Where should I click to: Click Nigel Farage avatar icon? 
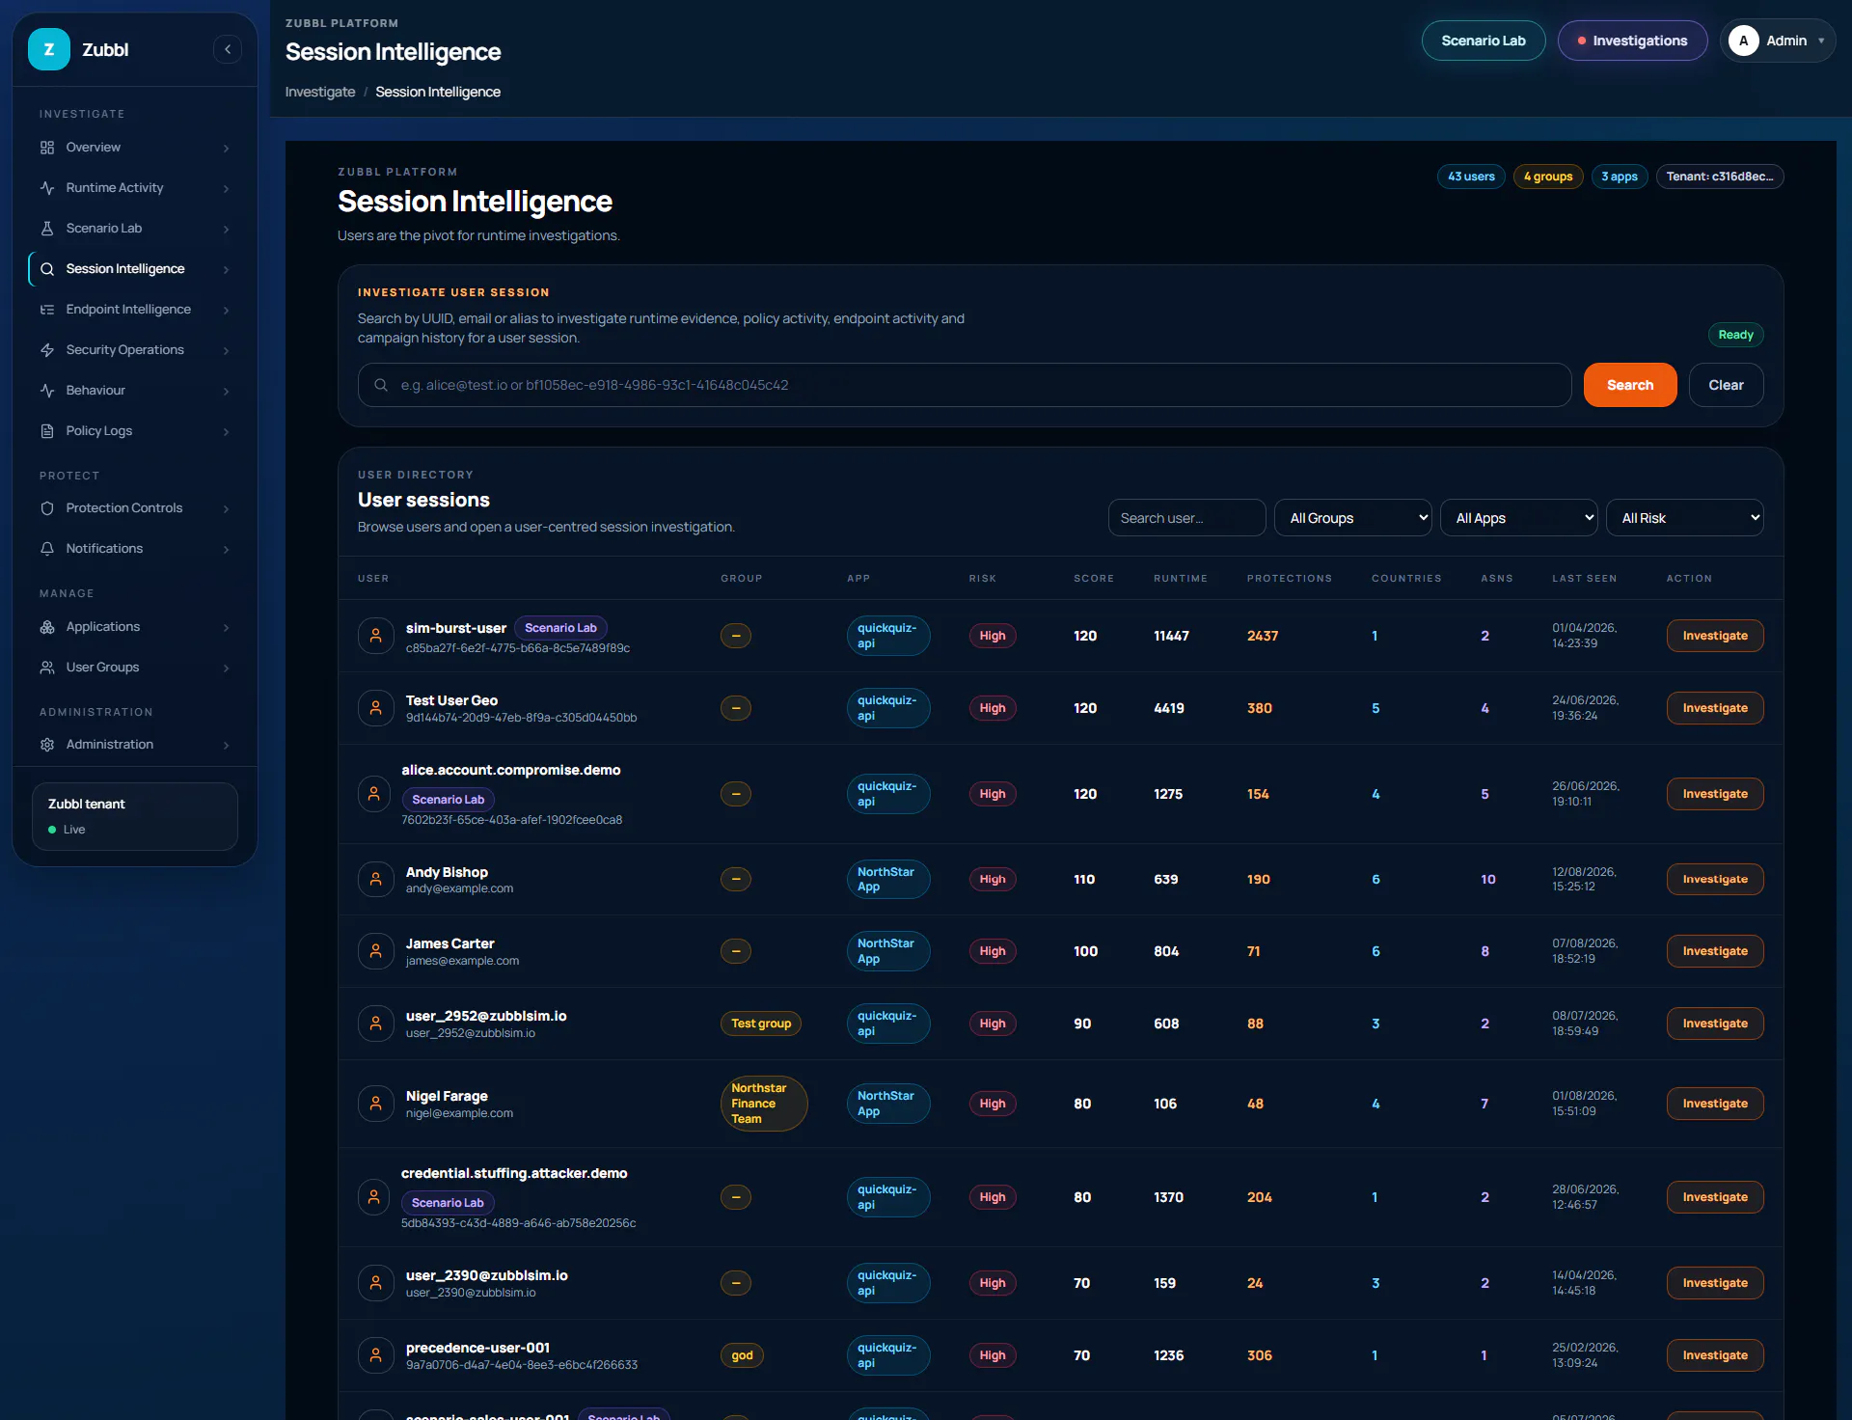coord(376,1104)
